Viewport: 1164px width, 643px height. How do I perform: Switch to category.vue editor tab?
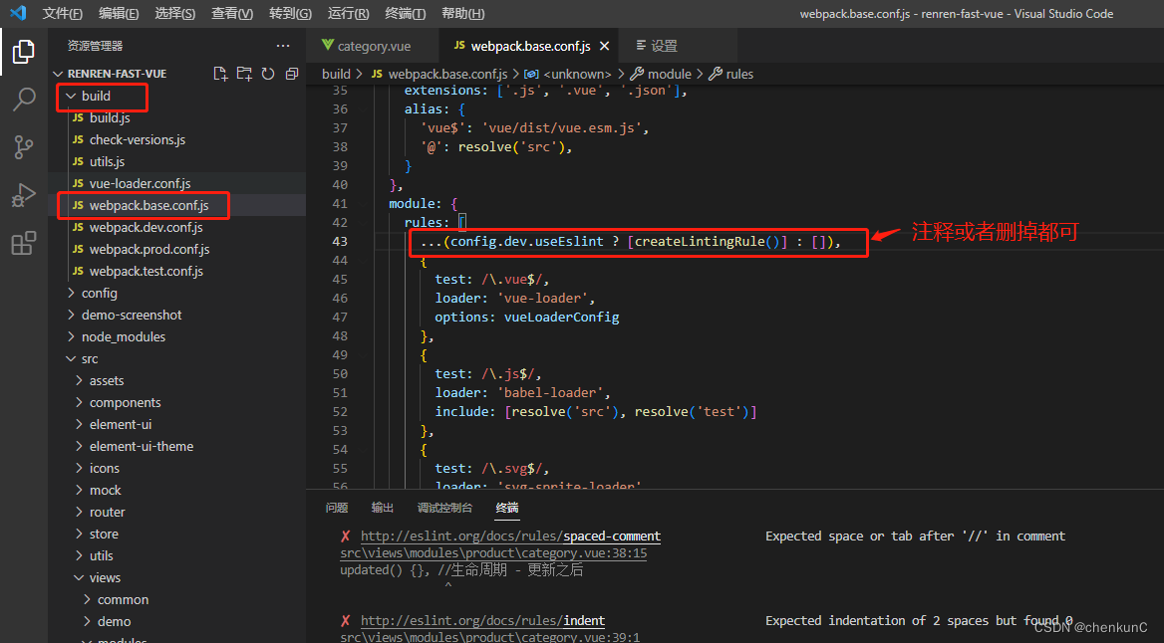point(373,46)
